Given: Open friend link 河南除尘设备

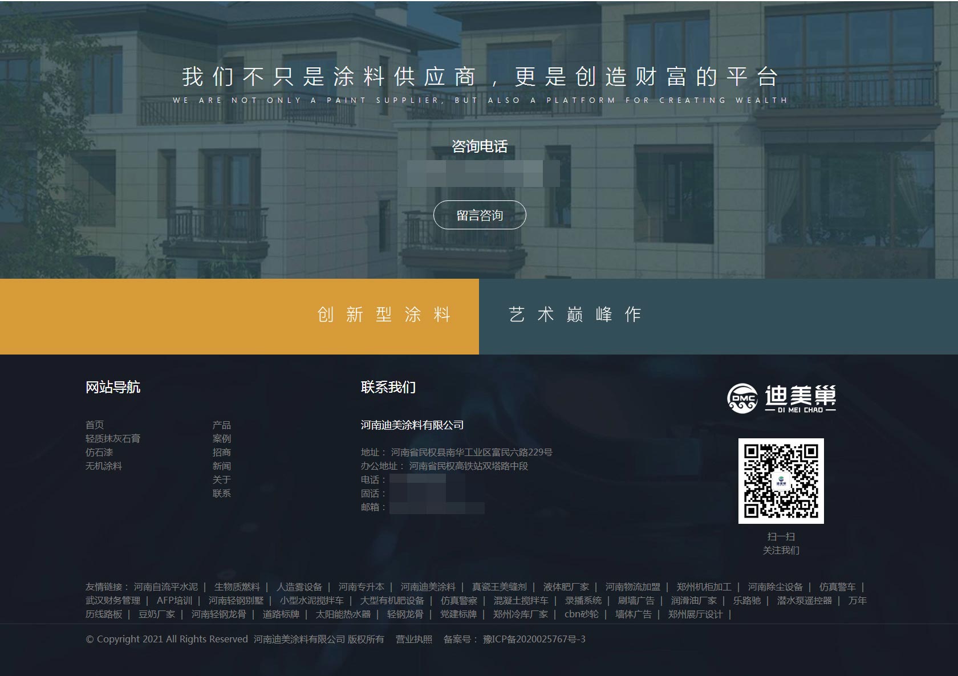Looking at the screenshot, I should (x=776, y=587).
